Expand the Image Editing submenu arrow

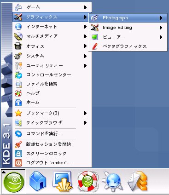tap(161, 28)
